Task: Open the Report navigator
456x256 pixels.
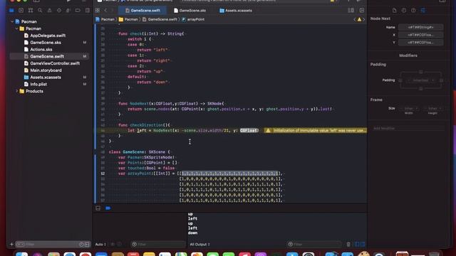Action: click(x=87, y=11)
